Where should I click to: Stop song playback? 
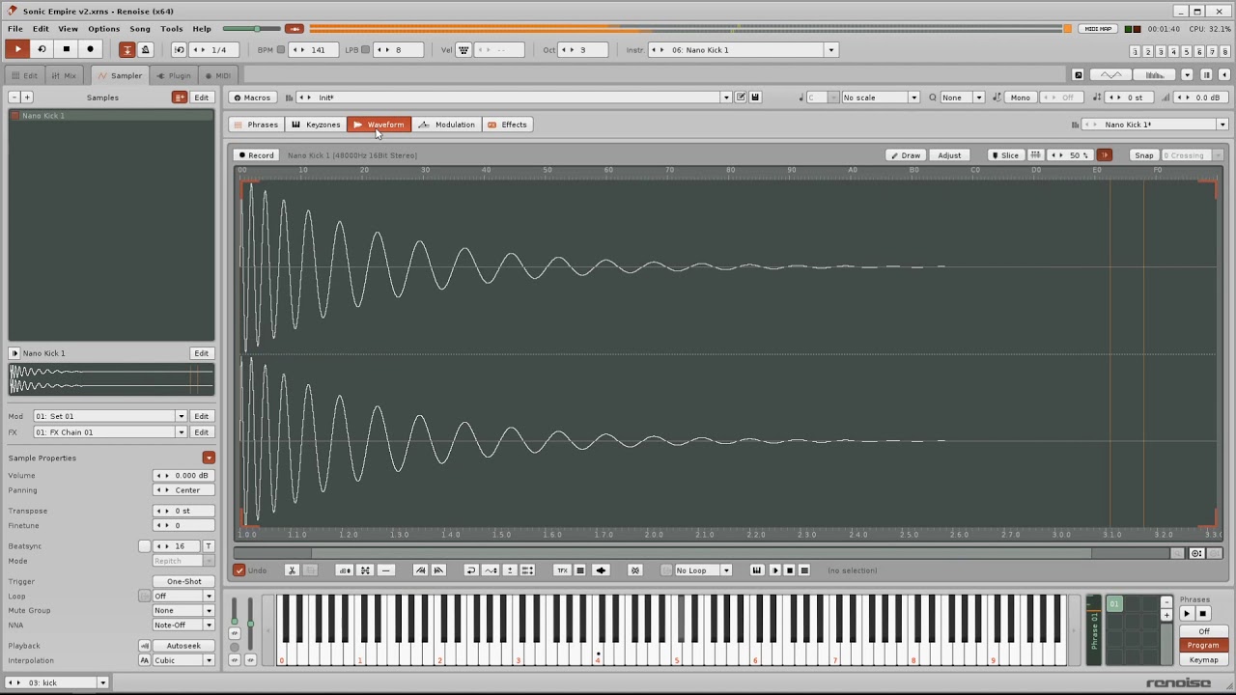tap(67, 49)
